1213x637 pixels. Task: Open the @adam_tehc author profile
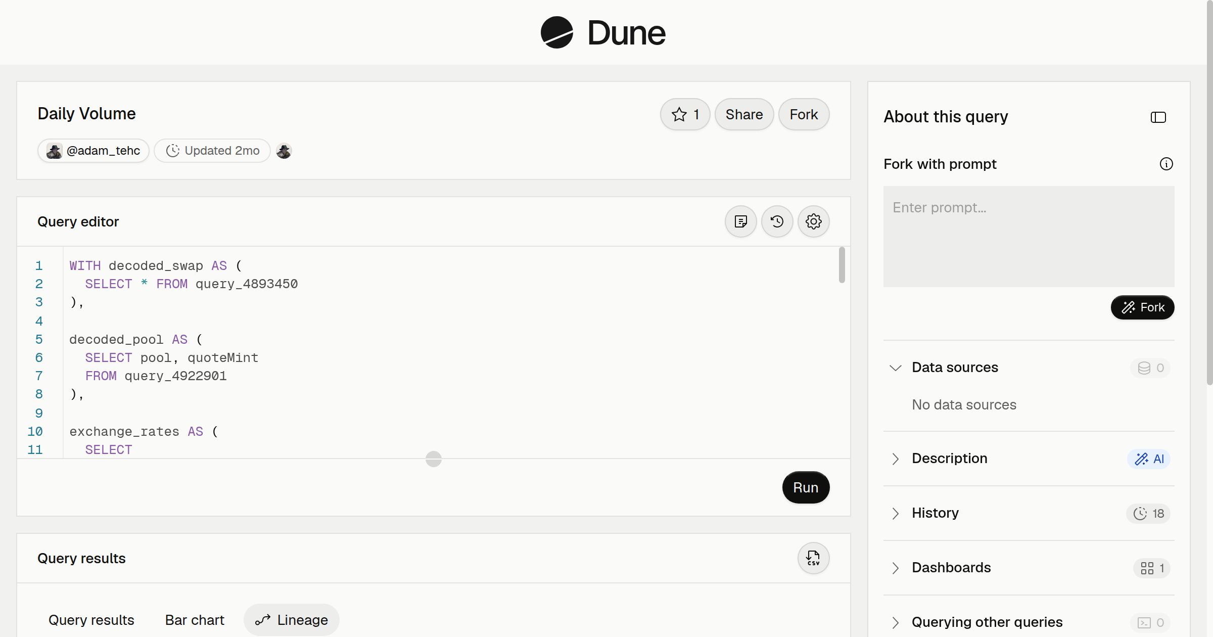(94, 151)
